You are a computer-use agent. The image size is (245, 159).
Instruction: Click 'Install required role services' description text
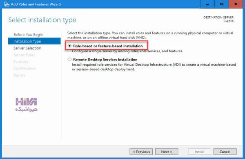pos(154,67)
